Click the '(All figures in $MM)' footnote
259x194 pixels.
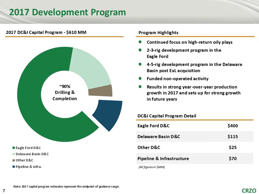[x=152, y=167]
